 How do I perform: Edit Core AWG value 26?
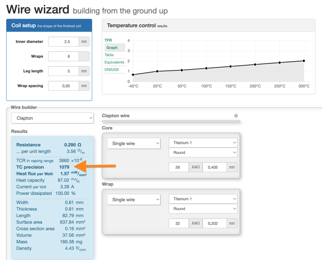coord(179,167)
